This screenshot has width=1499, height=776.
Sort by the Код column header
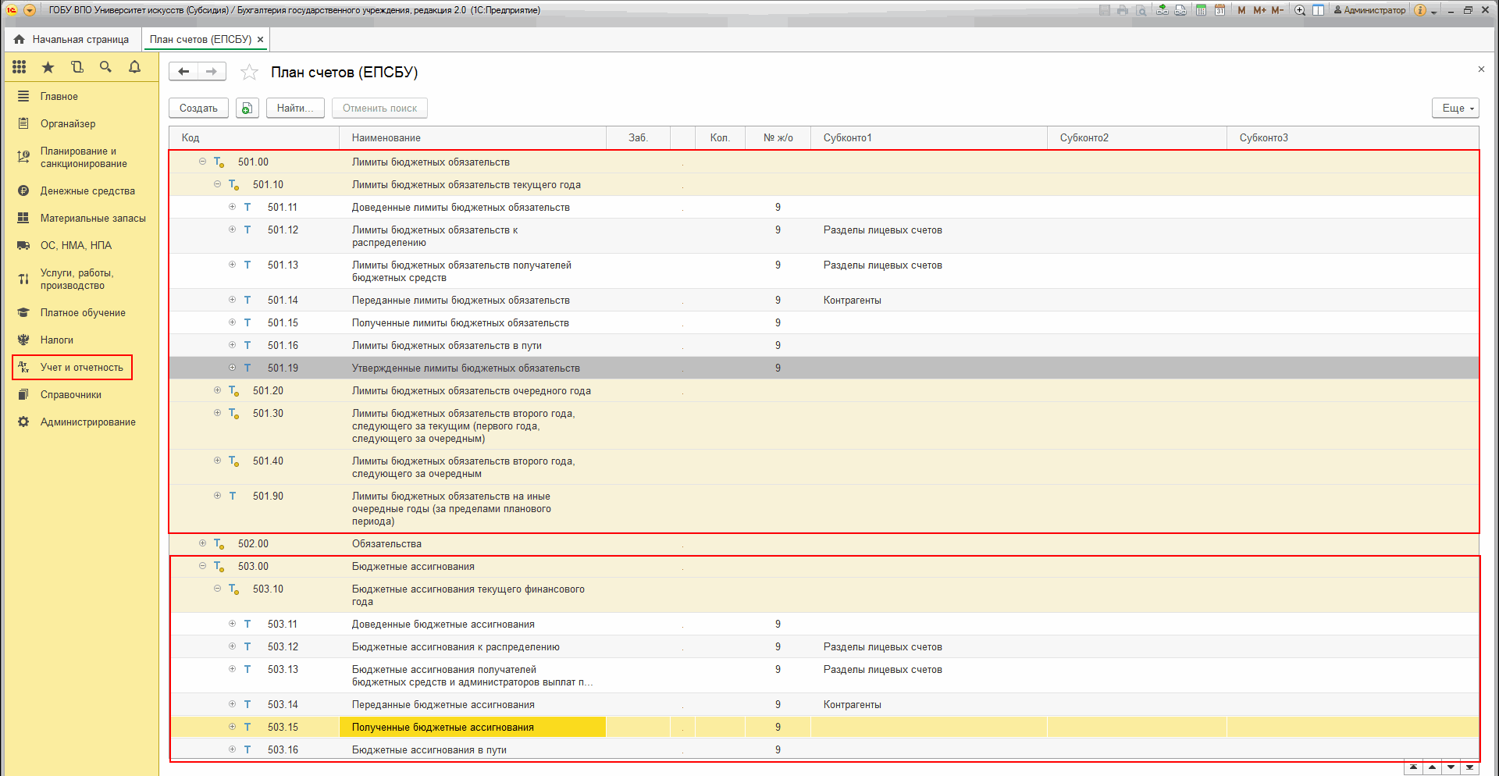pyautogui.click(x=255, y=137)
